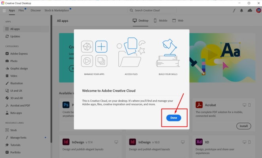Install the Acrobat app
The image size is (262, 158).
[243, 126]
